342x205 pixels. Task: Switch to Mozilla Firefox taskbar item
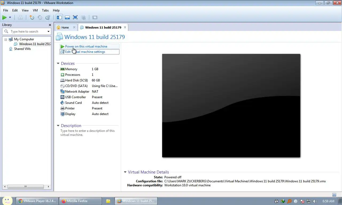click(81, 201)
